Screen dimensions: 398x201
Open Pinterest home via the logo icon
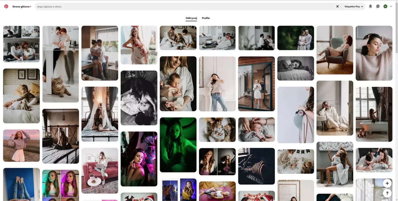(6, 6)
